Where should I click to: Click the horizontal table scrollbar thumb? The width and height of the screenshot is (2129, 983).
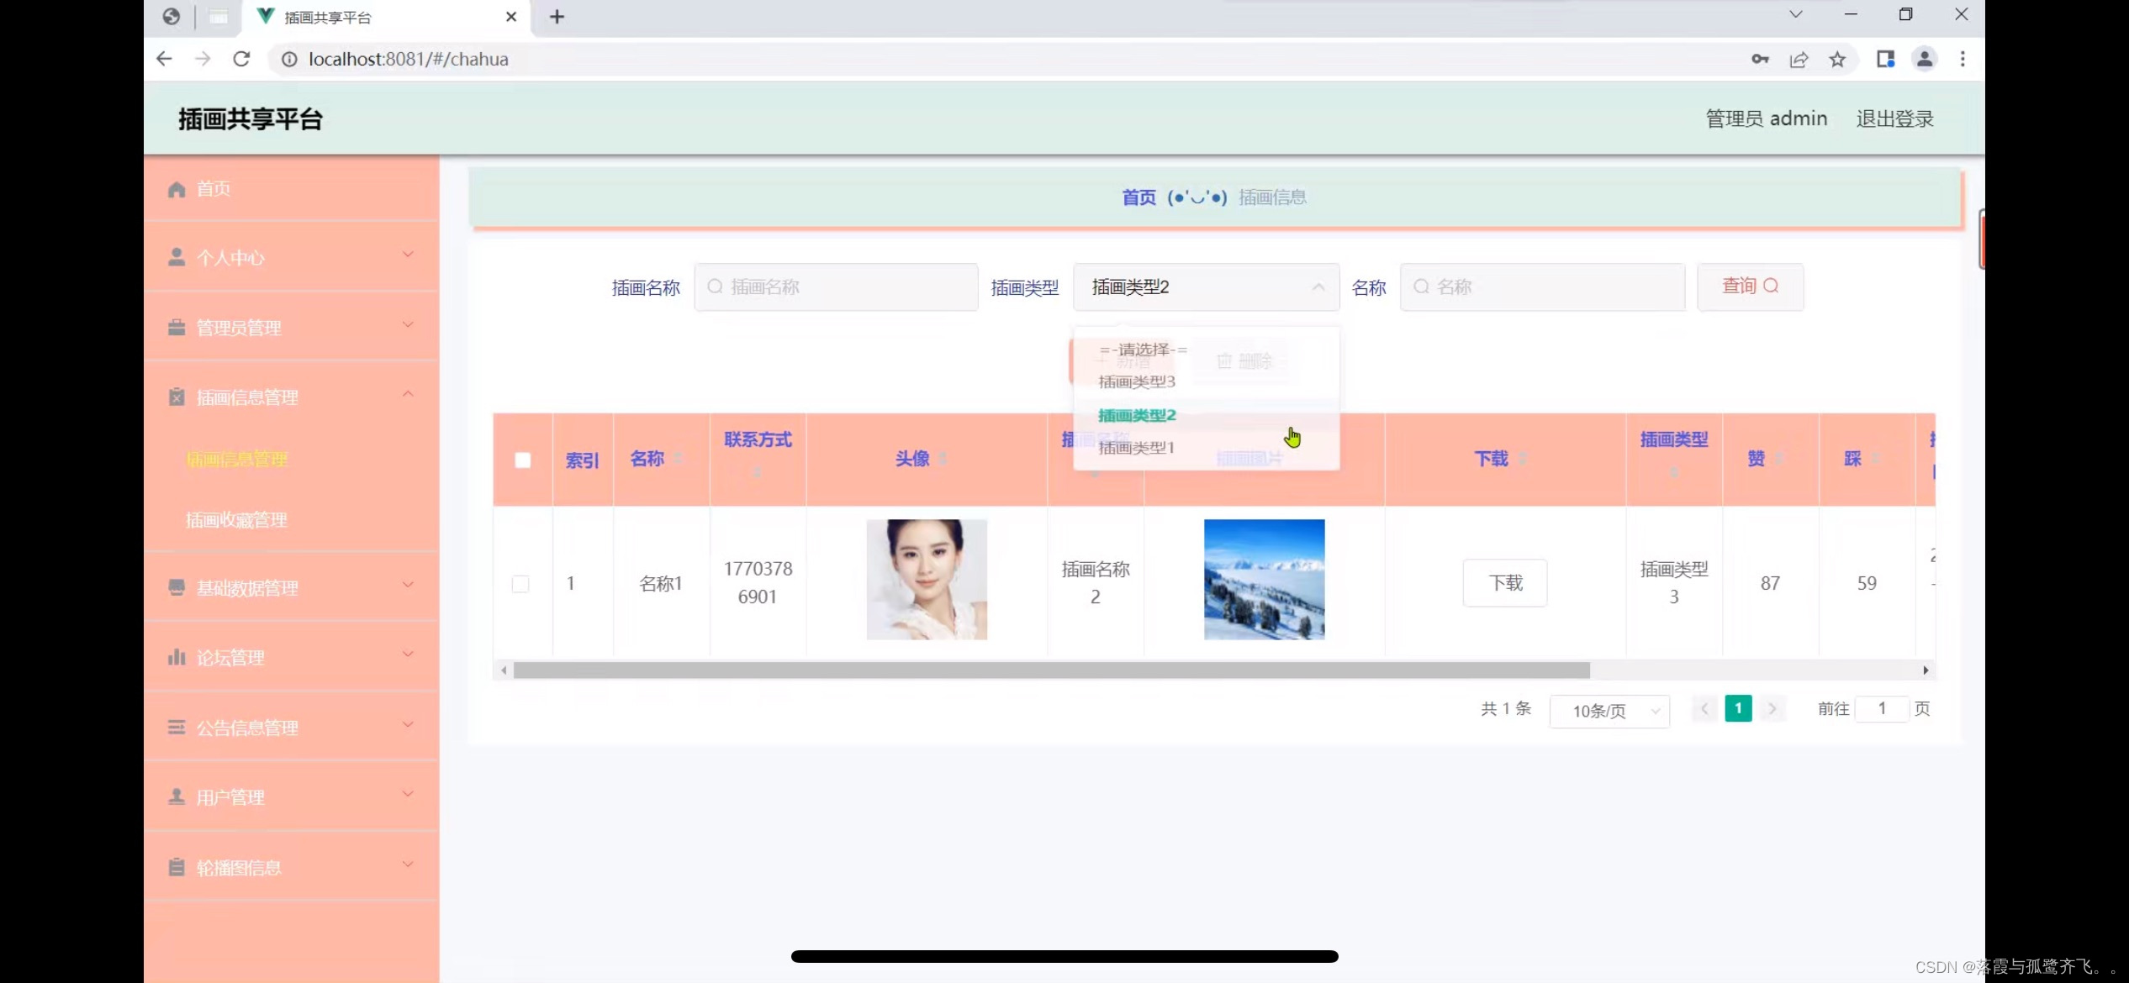[x=1051, y=670]
